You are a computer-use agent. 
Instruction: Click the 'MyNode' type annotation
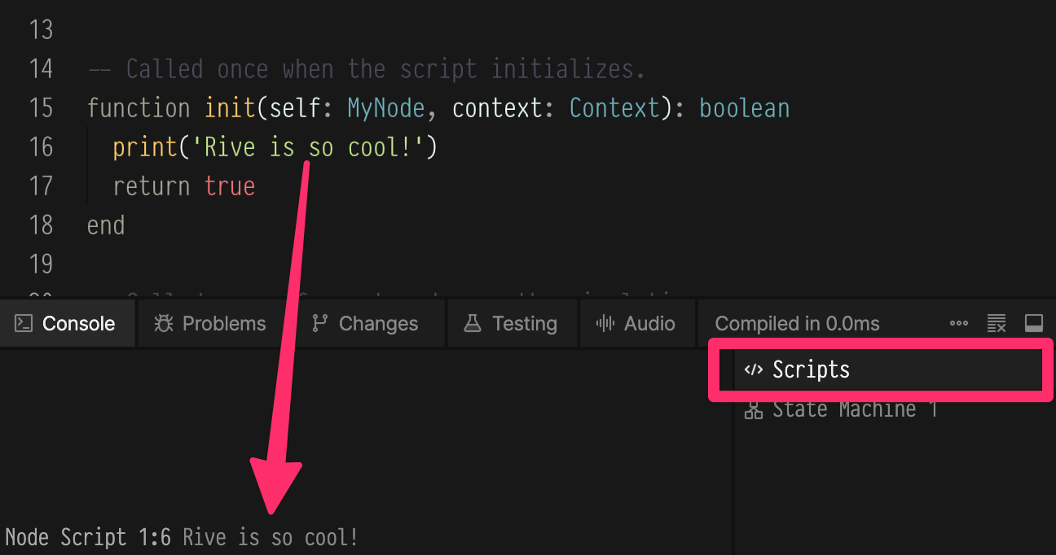(x=386, y=108)
